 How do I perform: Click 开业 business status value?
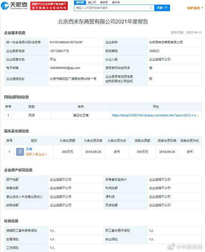pos(53,59)
